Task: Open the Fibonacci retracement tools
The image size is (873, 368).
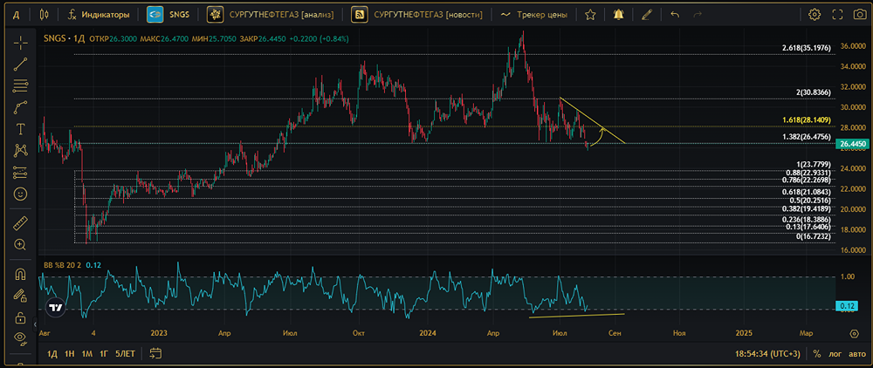Action: (21, 85)
